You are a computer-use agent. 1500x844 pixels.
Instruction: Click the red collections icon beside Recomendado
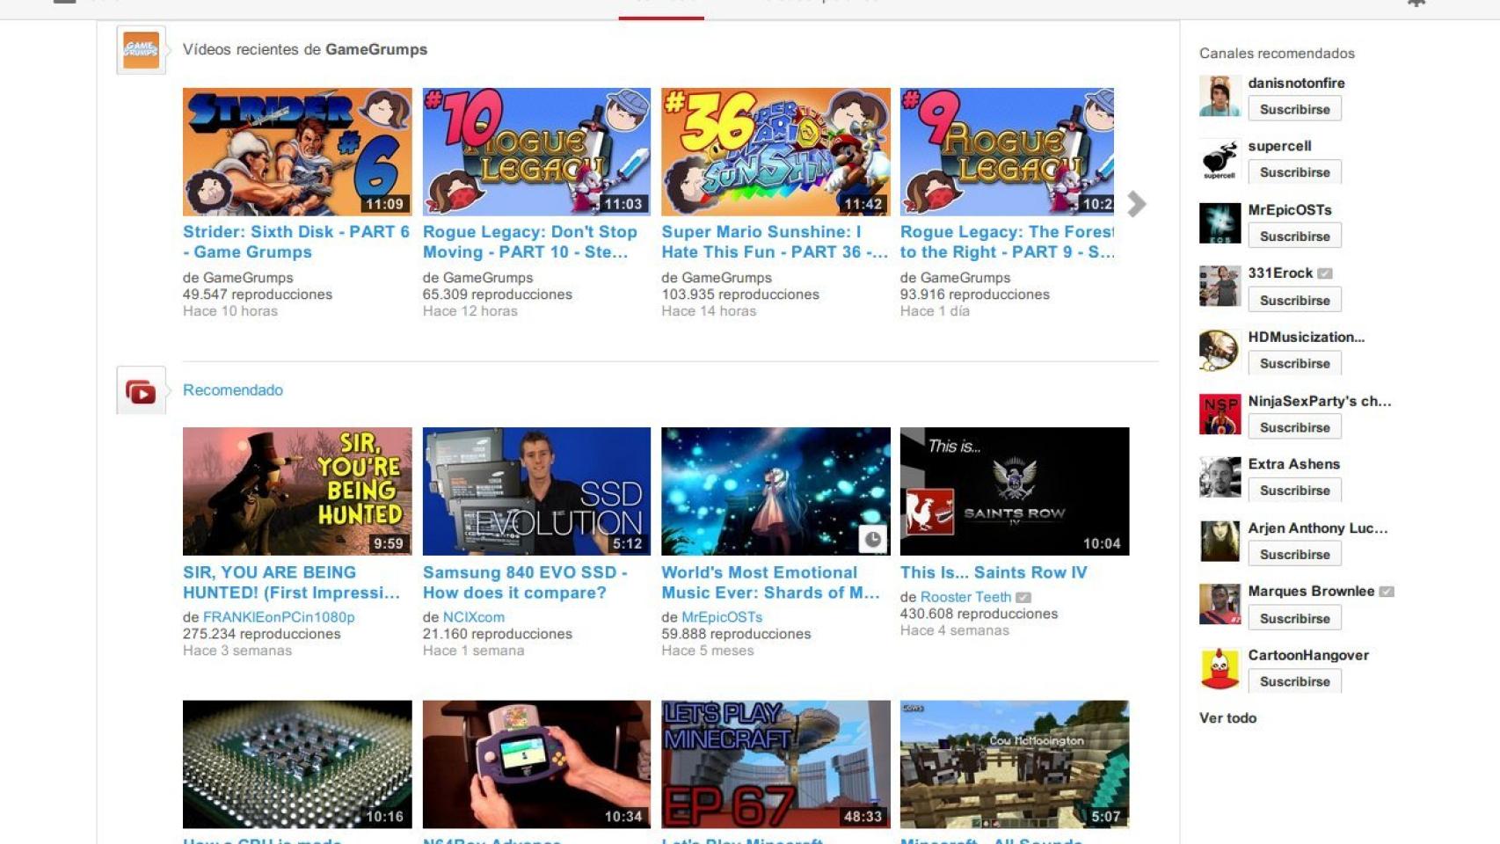(x=140, y=391)
